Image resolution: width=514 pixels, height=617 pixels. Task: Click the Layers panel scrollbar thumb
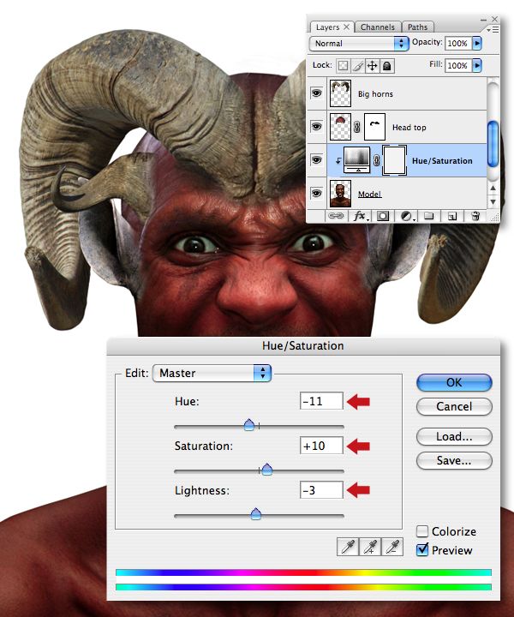pyautogui.click(x=493, y=144)
